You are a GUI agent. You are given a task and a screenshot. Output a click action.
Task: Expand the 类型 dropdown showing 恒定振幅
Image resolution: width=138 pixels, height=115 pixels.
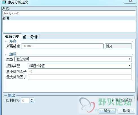(73, 59)
